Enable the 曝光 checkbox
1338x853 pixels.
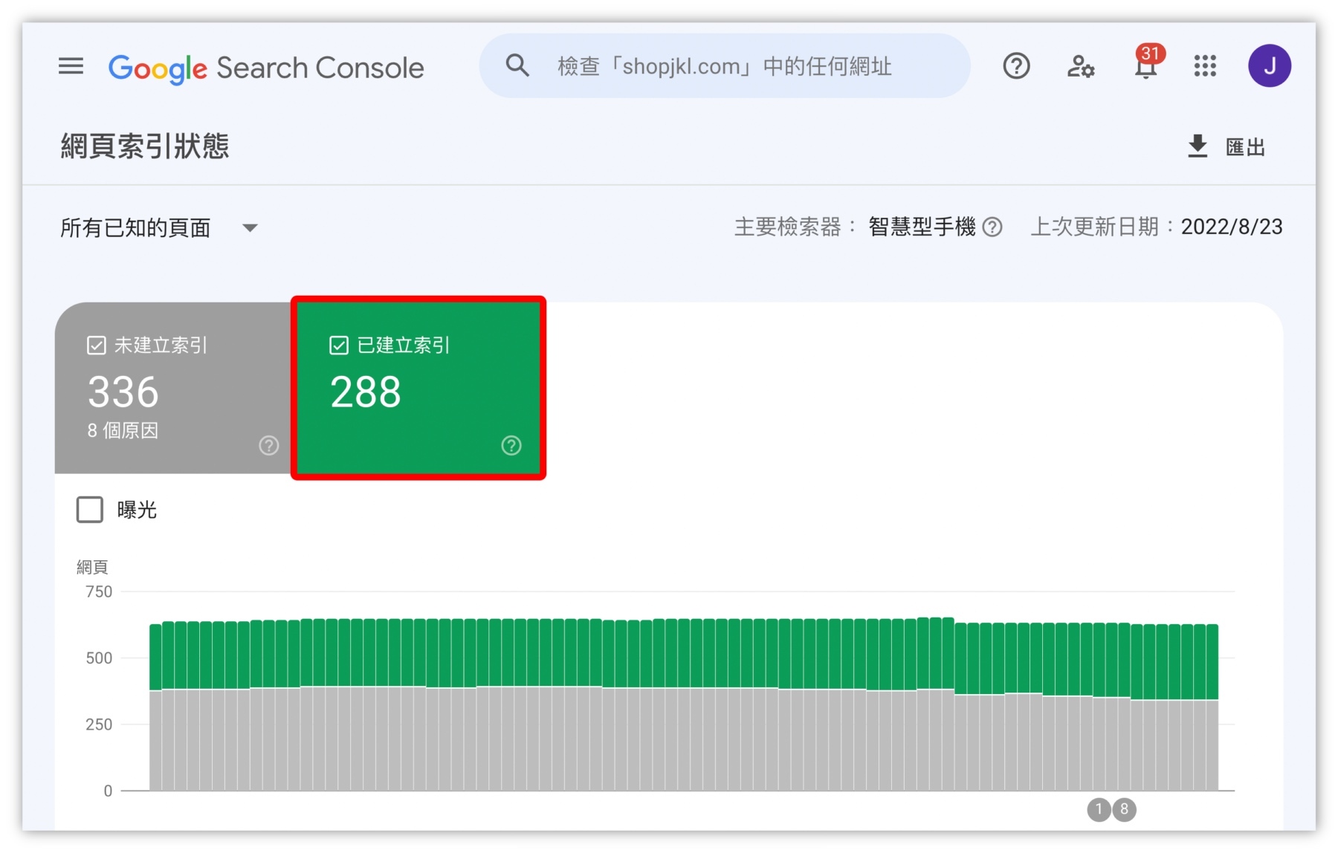(x=90, y=510)
